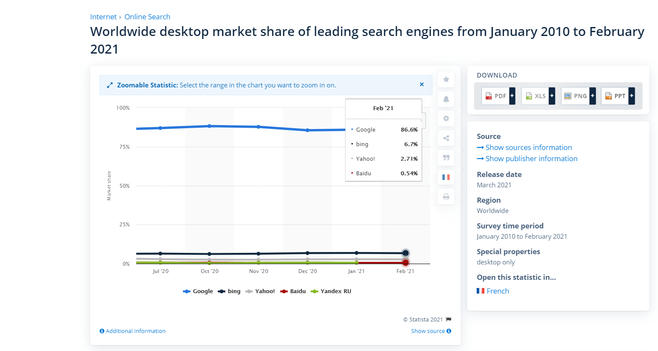Screen dimensions: 658x351
Task: Click info icon beside Show source
Action: [449, 331]
